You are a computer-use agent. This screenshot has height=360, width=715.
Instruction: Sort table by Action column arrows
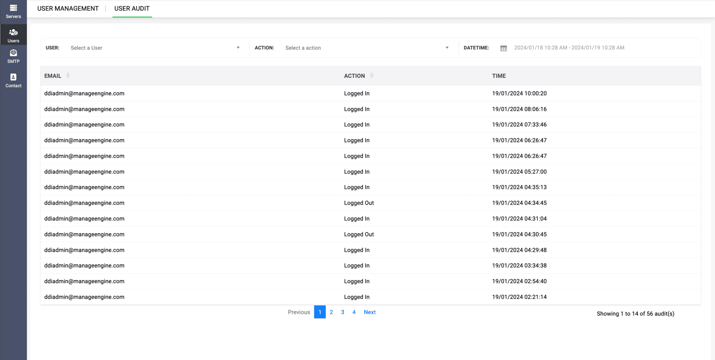coord(371,76)
